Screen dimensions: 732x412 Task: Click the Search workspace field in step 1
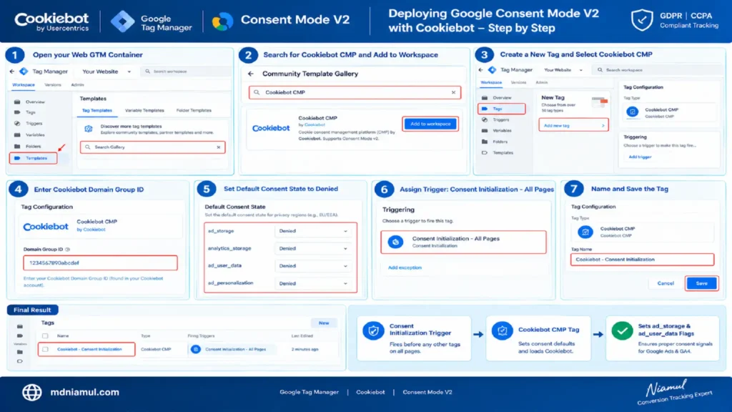point(186,72)
